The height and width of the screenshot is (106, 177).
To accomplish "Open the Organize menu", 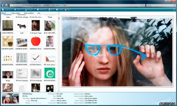I will pyautogui.click(x=7, y=10).
